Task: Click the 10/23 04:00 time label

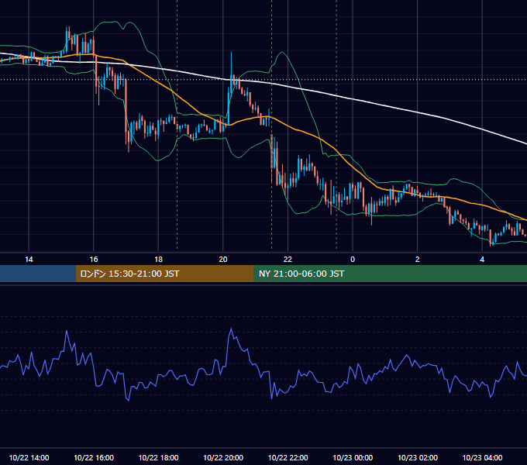Action: pos(482,457)
